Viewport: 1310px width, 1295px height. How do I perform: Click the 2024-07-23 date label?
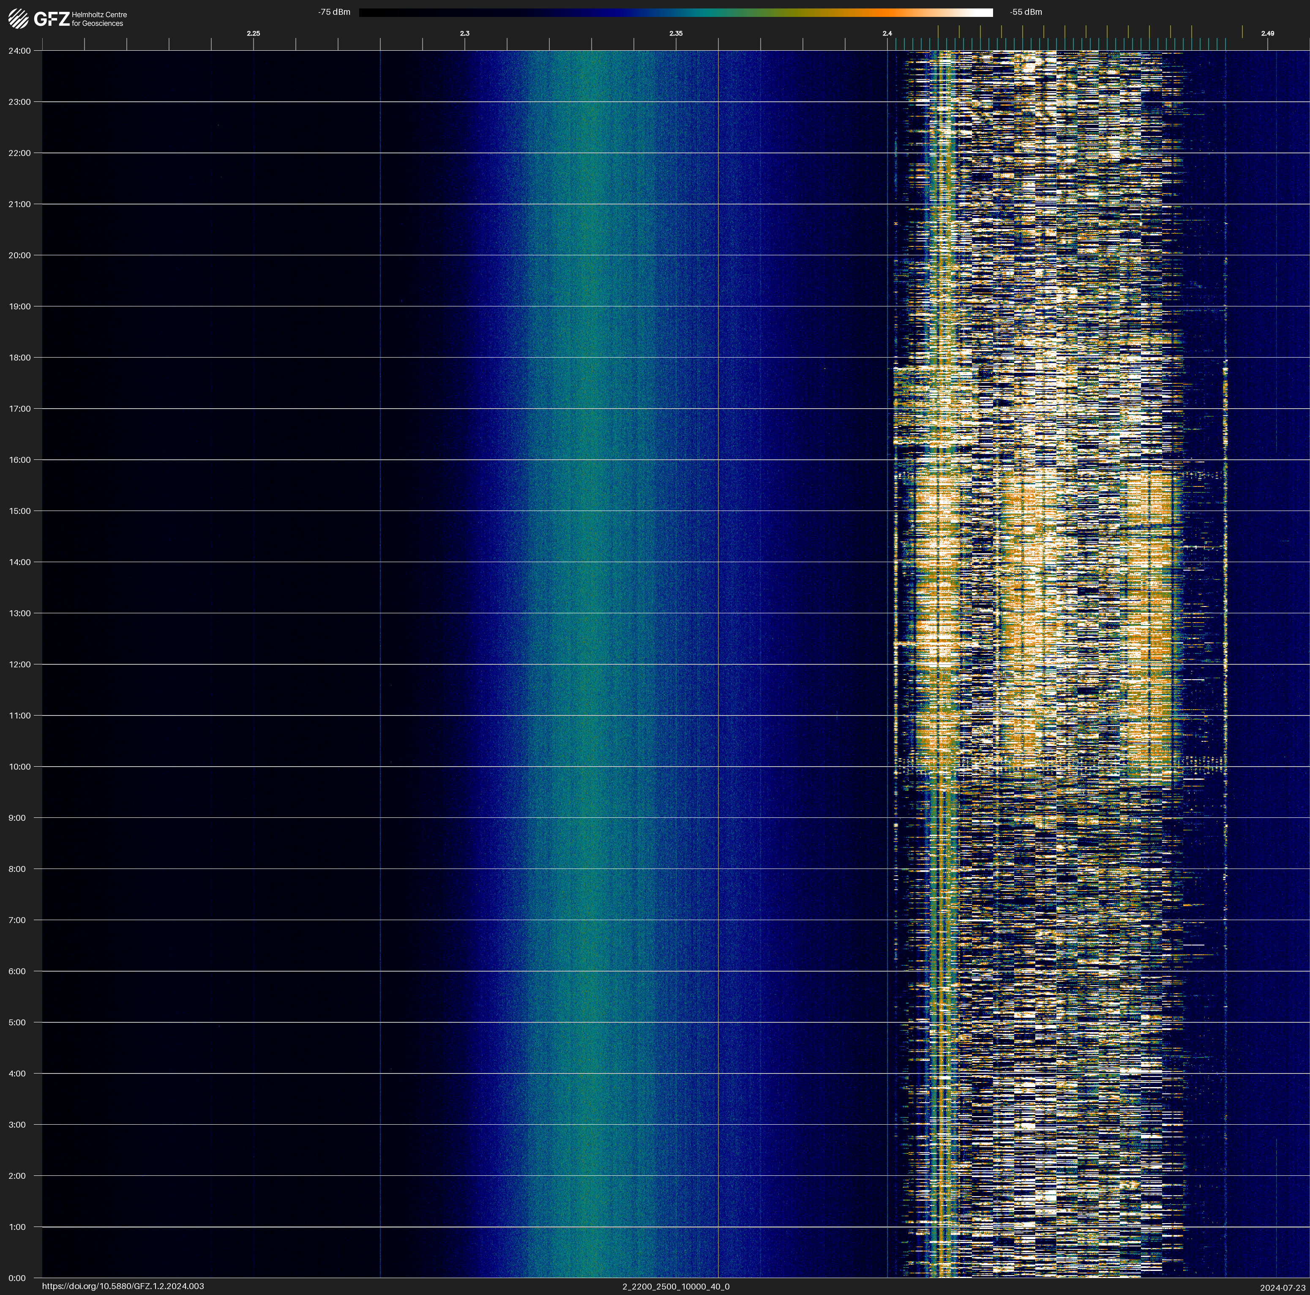1282,1287
